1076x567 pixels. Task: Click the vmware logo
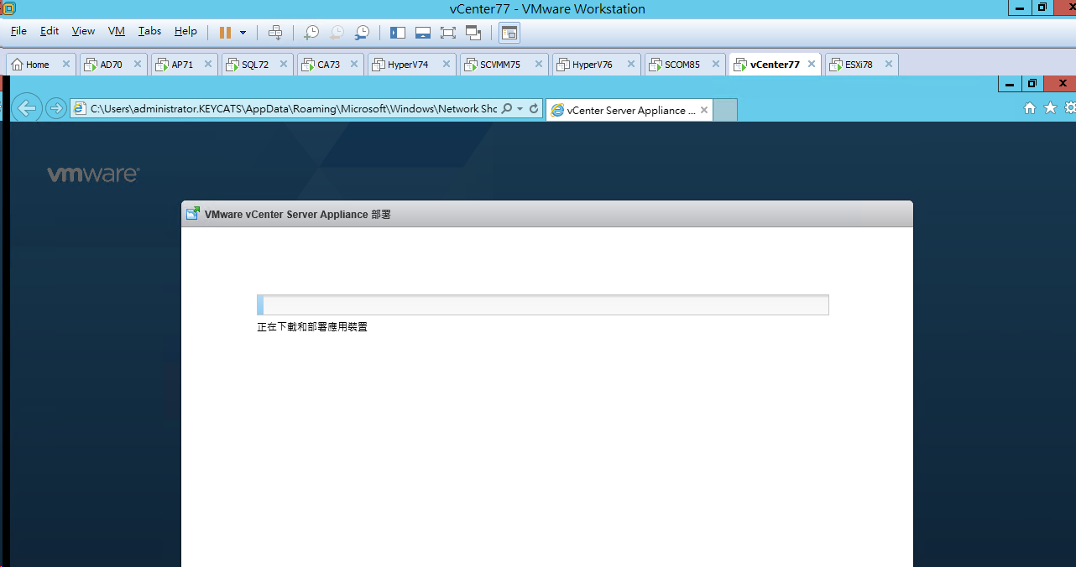click(x=93, y=174)
